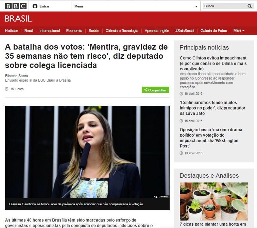This screenshot has height=228, width=257.
Task: Open the Lava Jato procurador article
Action: (x=212, y=108)
